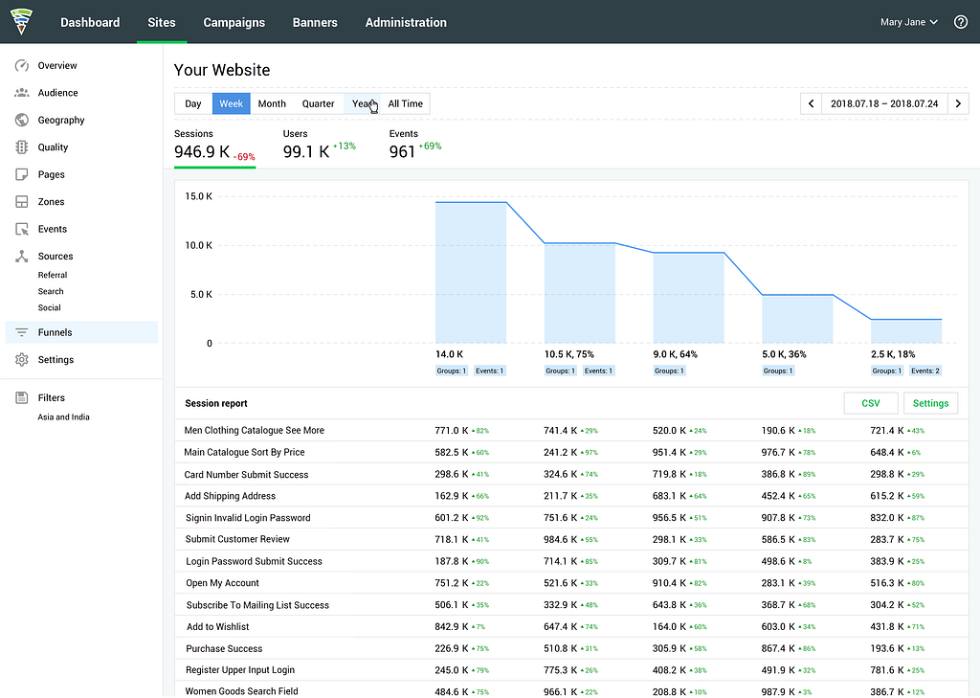
Task: Switch time range to Day
Action: click(193, 103)
